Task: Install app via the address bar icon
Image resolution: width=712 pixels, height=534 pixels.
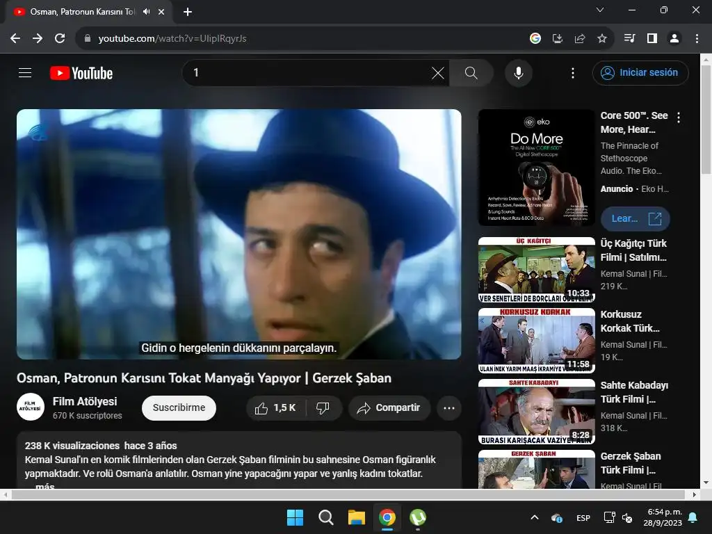Action: click(x=557, y=39)
